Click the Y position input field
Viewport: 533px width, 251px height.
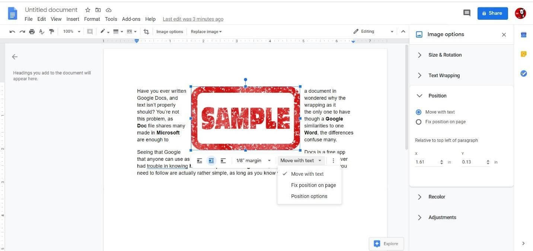[473, 162]
